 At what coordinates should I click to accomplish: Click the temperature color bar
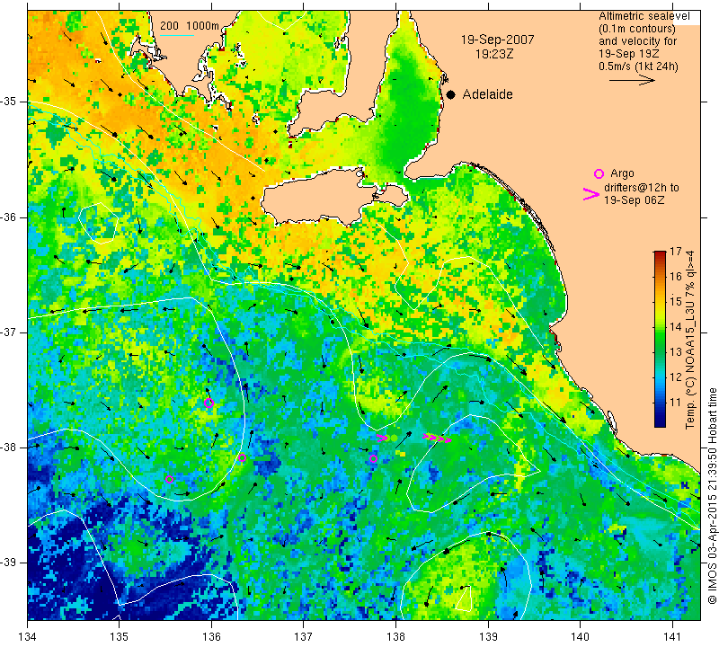coord(660,340)
